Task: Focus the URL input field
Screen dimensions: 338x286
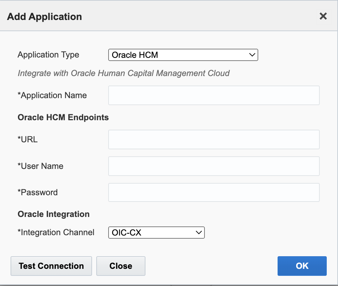Action: click(214, 139)
